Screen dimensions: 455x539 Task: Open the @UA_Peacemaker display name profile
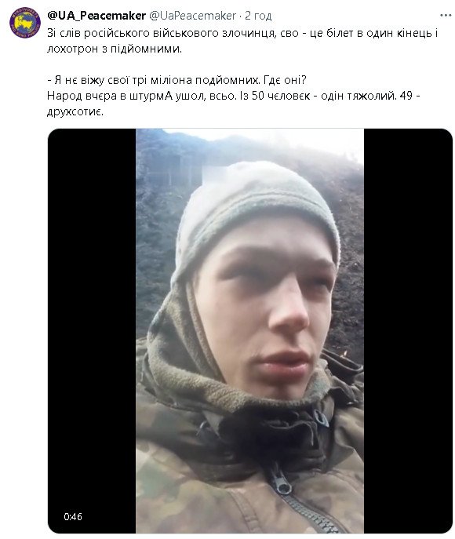(x=96, y=16)
